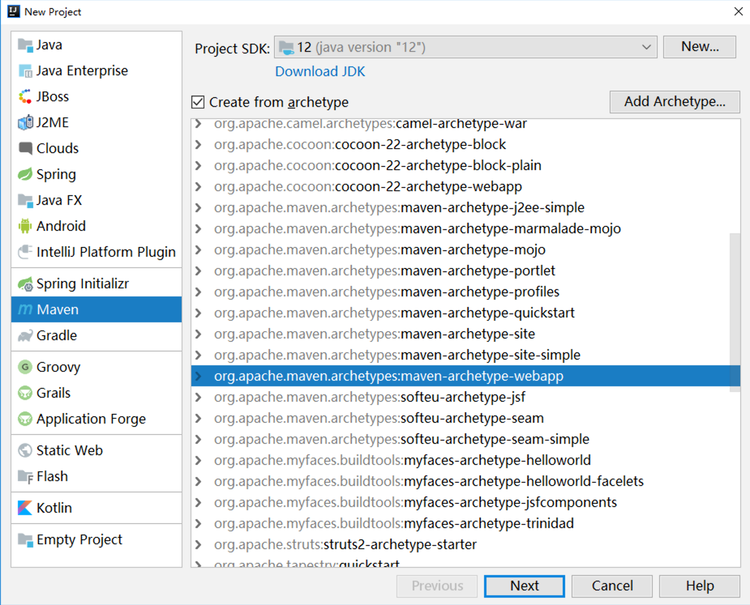The width and height of the screenshot is (750, 605).
Task: Select Spring project type
Action: pyautogui.click(x=96, y=175)
